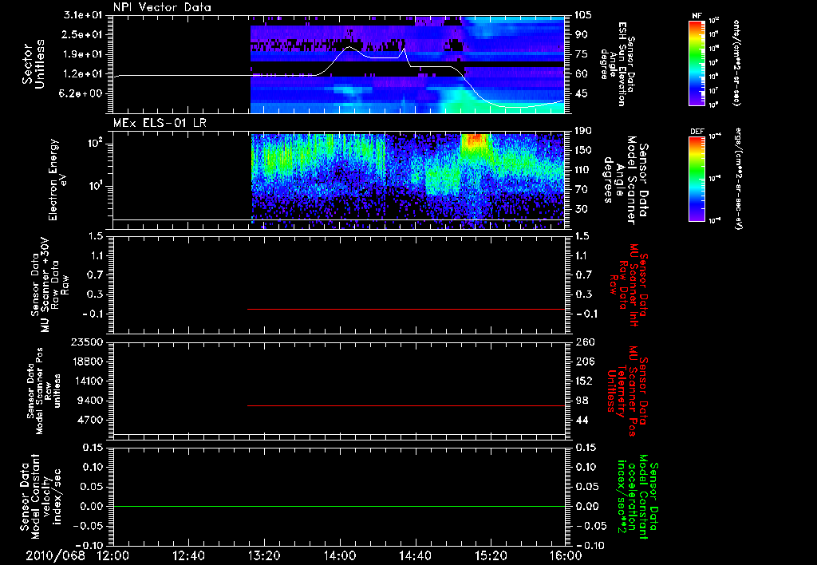Viewport: 817px width, 565px height.
Task: Click the 260 telemetry tick label
Action: [584, 342]
